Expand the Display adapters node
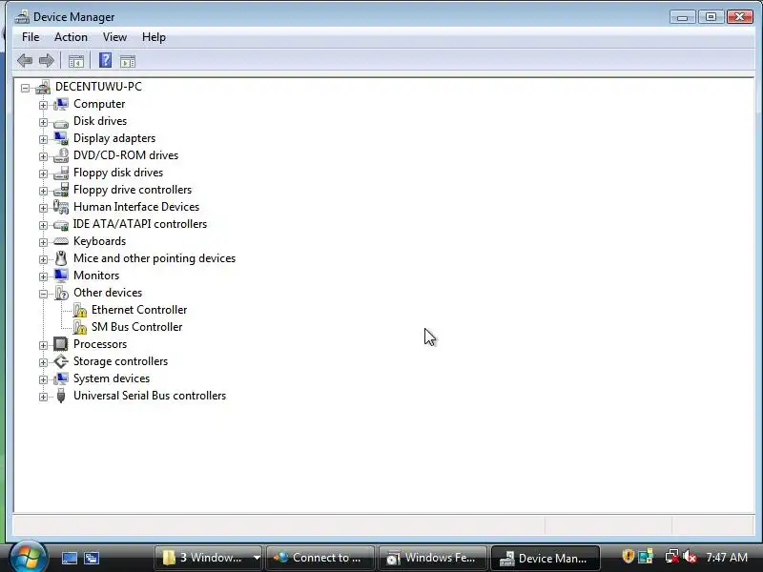The image size is (763, 572). point(43,139)
